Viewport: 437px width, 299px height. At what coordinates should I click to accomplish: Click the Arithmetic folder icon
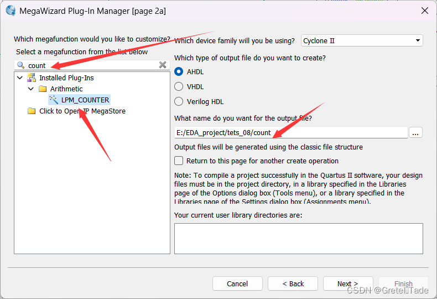(43, 89)
